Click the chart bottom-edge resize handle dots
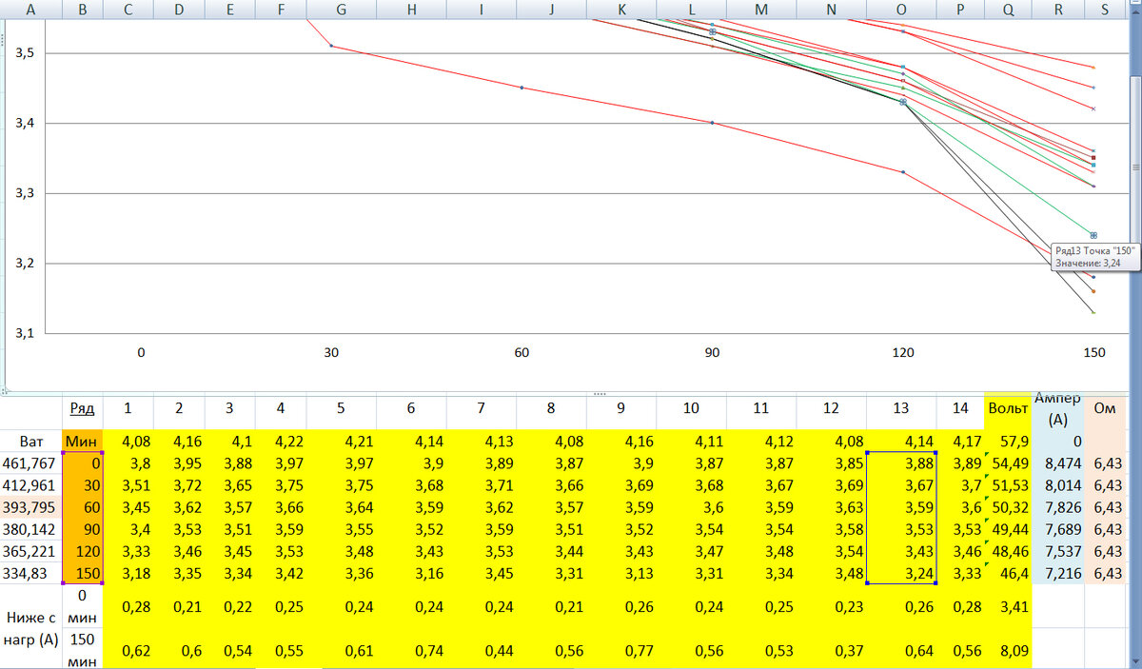Image resolution: width=1142 pixels, height=669 pixels. 600,392
